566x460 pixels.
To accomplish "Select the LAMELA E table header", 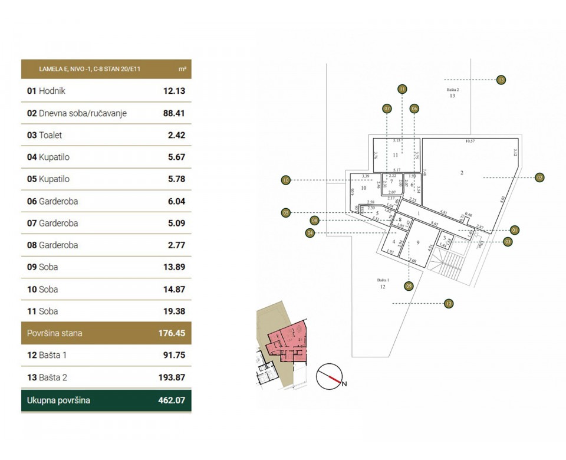I will coord(106,68).
